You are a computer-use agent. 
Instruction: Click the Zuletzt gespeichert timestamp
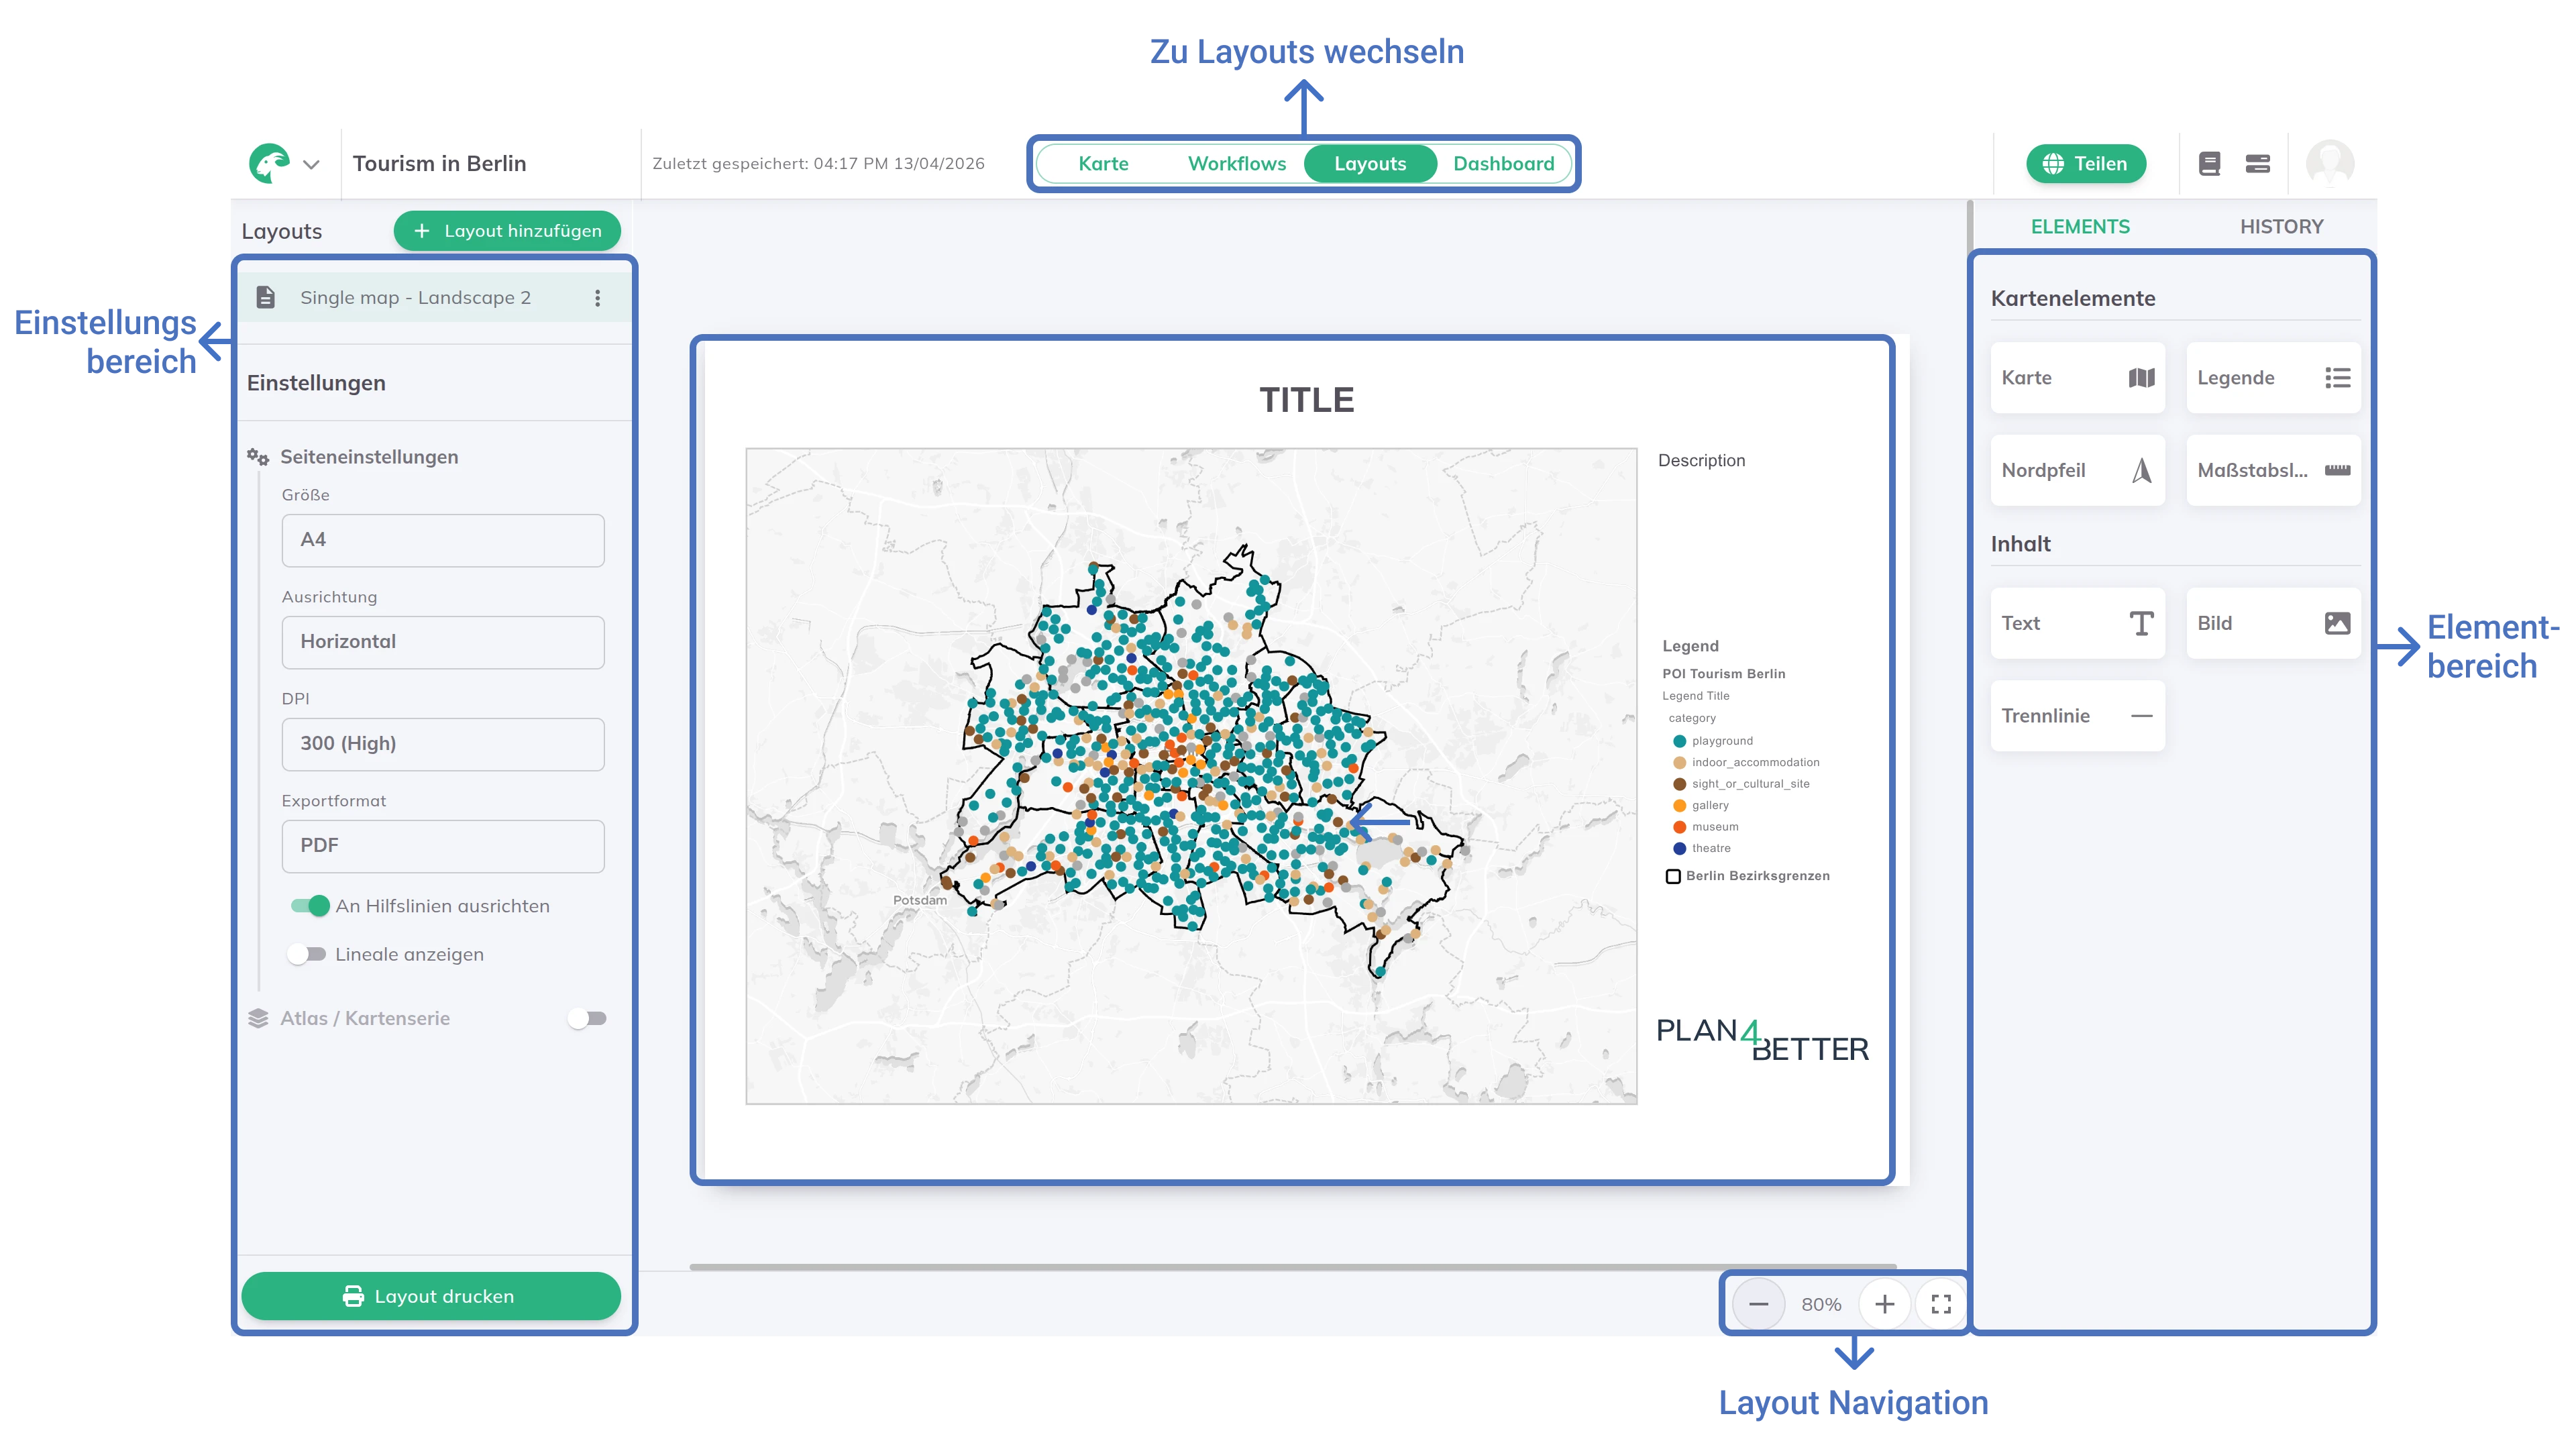[818, 163]
